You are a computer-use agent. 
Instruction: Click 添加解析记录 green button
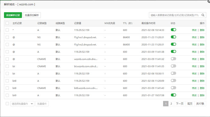pyautogui.click(x=13, y=15)
